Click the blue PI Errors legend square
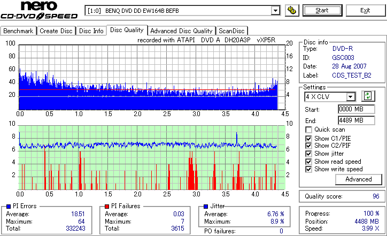Image resolution: width=387 pixels, height=236 pixels. (x=9, y=207)
